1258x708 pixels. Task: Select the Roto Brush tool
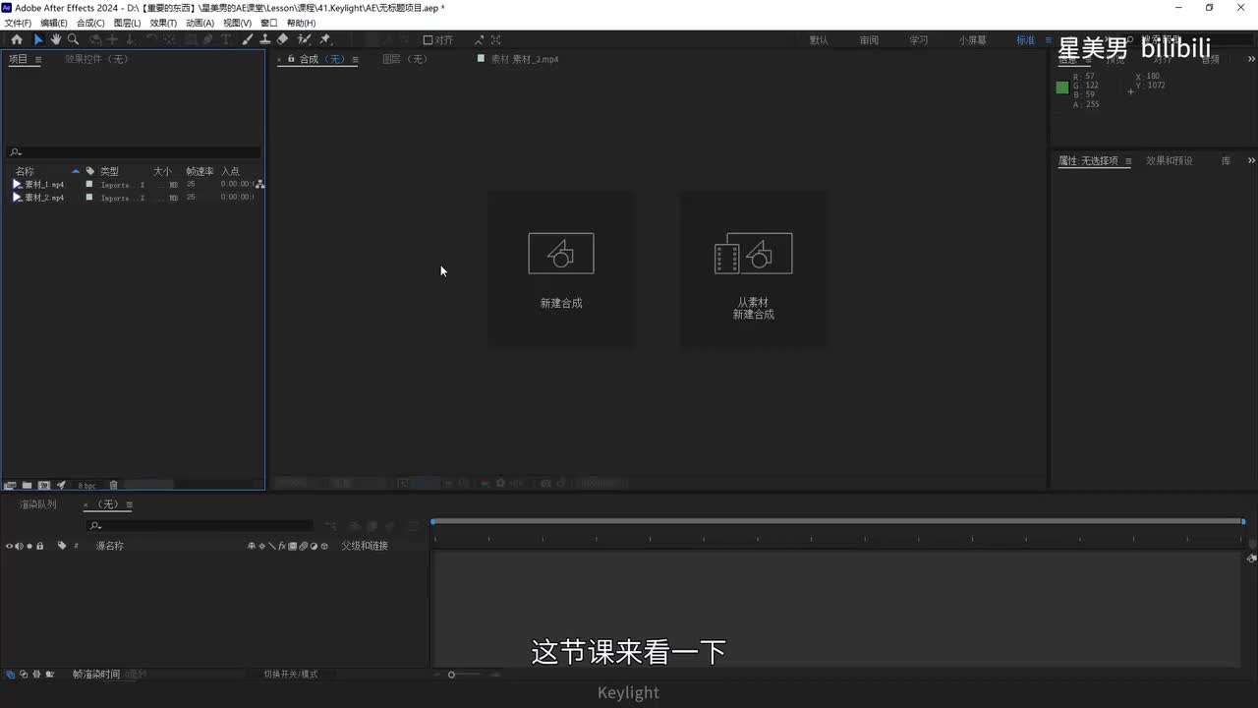[304, 40]
